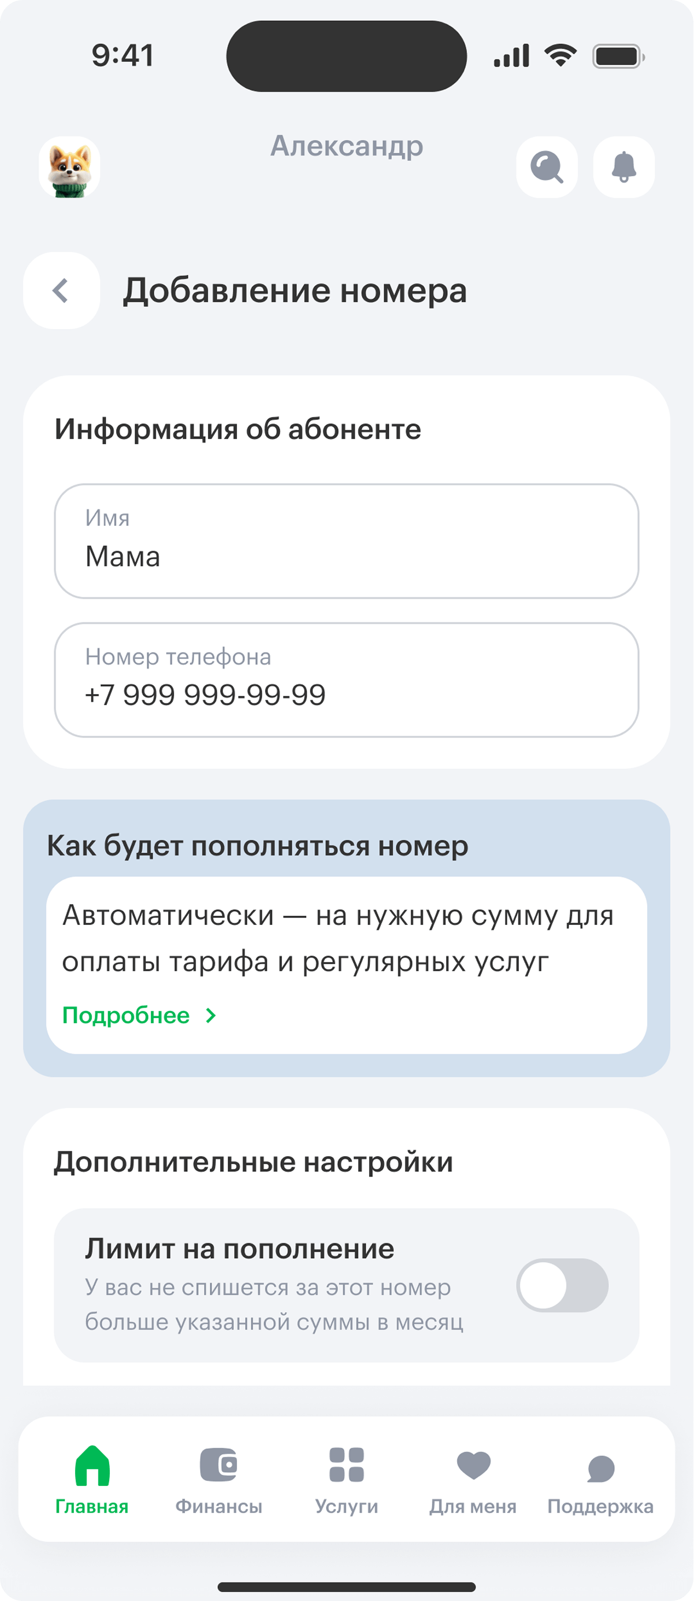Tap the Финансы wallet icon
This screenshot has width=694, height=1601.
coord(218,1465)
